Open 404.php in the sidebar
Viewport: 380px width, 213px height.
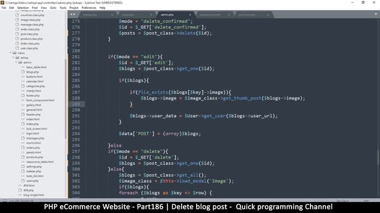28,190
